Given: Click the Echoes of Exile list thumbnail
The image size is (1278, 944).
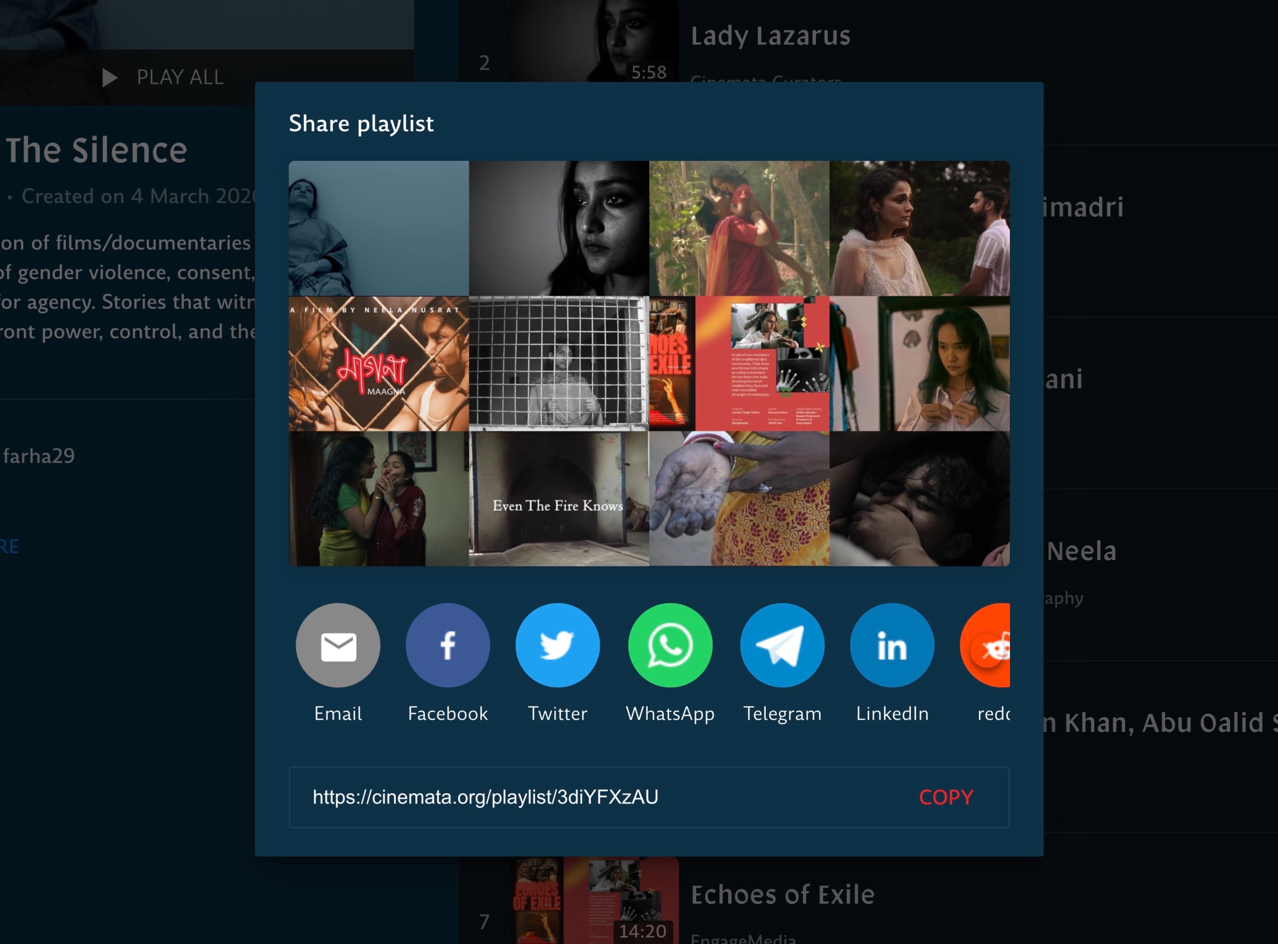Looking at the screenshot, I should [594, 900].
